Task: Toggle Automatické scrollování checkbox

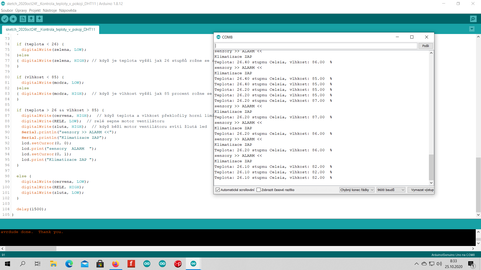Action: point(218,190)
